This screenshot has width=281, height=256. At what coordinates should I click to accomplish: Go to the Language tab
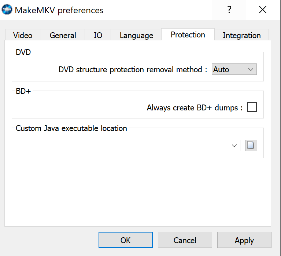tap(136, 35)
